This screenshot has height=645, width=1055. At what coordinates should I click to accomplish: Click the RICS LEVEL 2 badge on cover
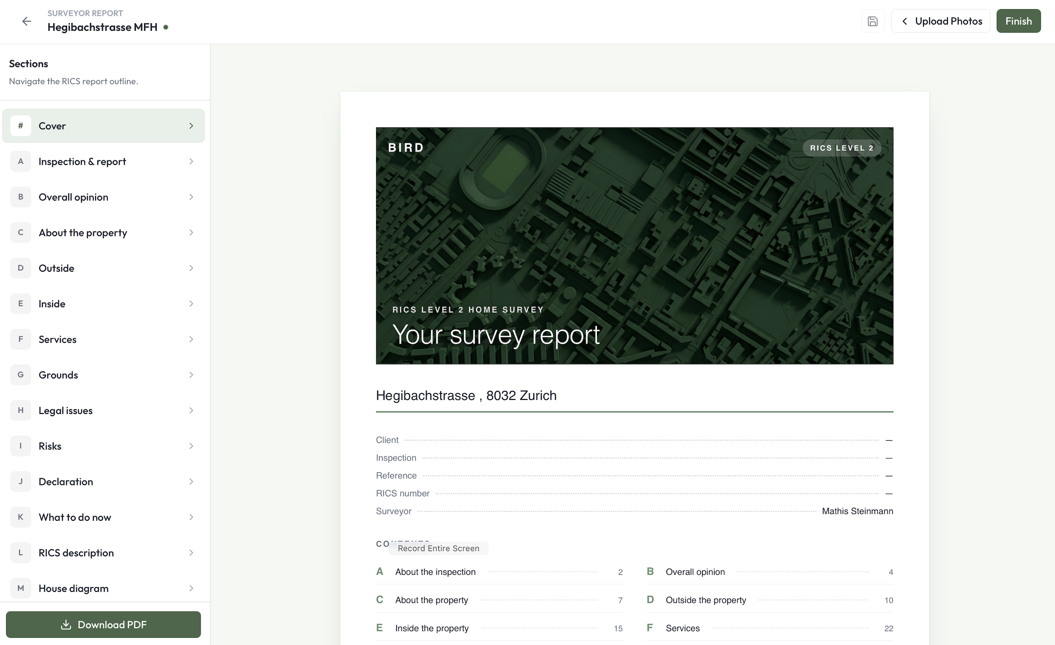click(841, 148)
